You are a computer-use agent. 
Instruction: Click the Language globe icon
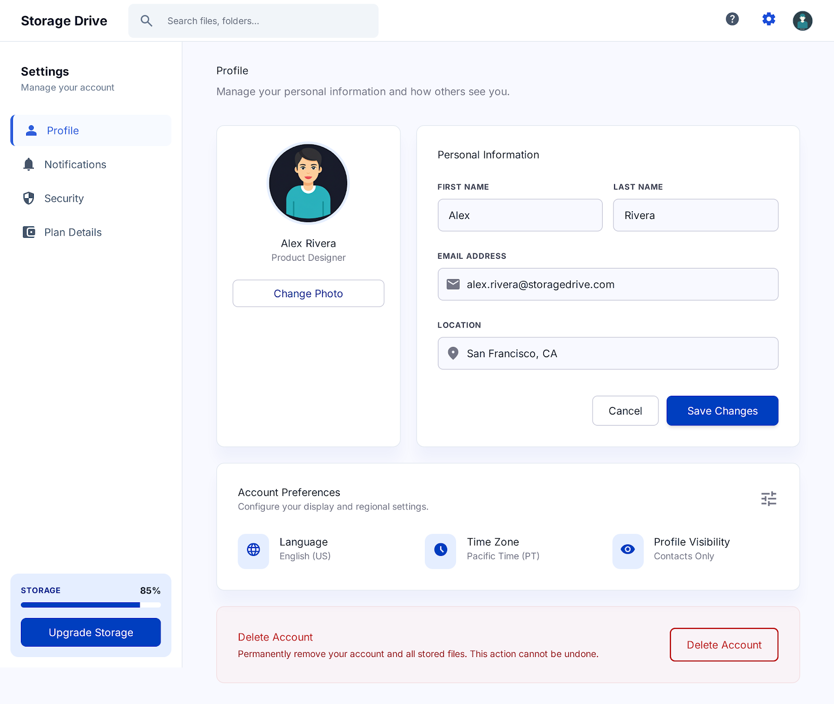(x=253, y=550)
